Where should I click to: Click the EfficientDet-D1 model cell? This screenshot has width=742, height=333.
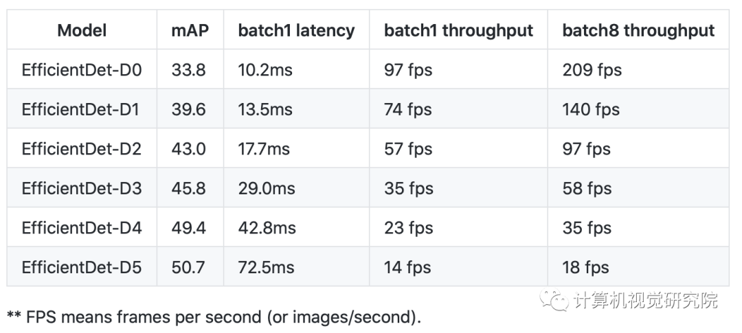click(x=82, y=109)
